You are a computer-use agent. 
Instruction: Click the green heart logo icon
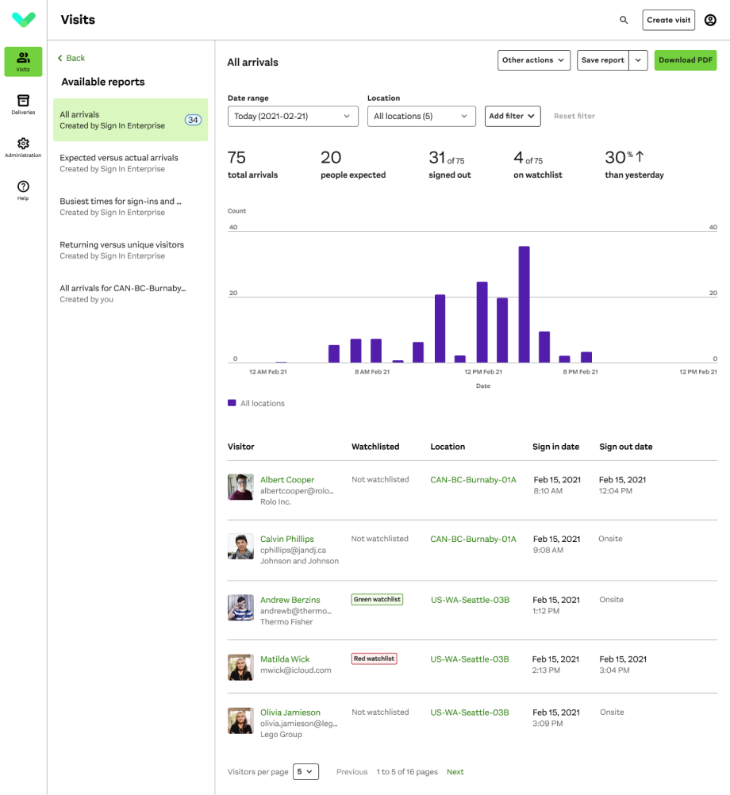(x=24, y=20)
